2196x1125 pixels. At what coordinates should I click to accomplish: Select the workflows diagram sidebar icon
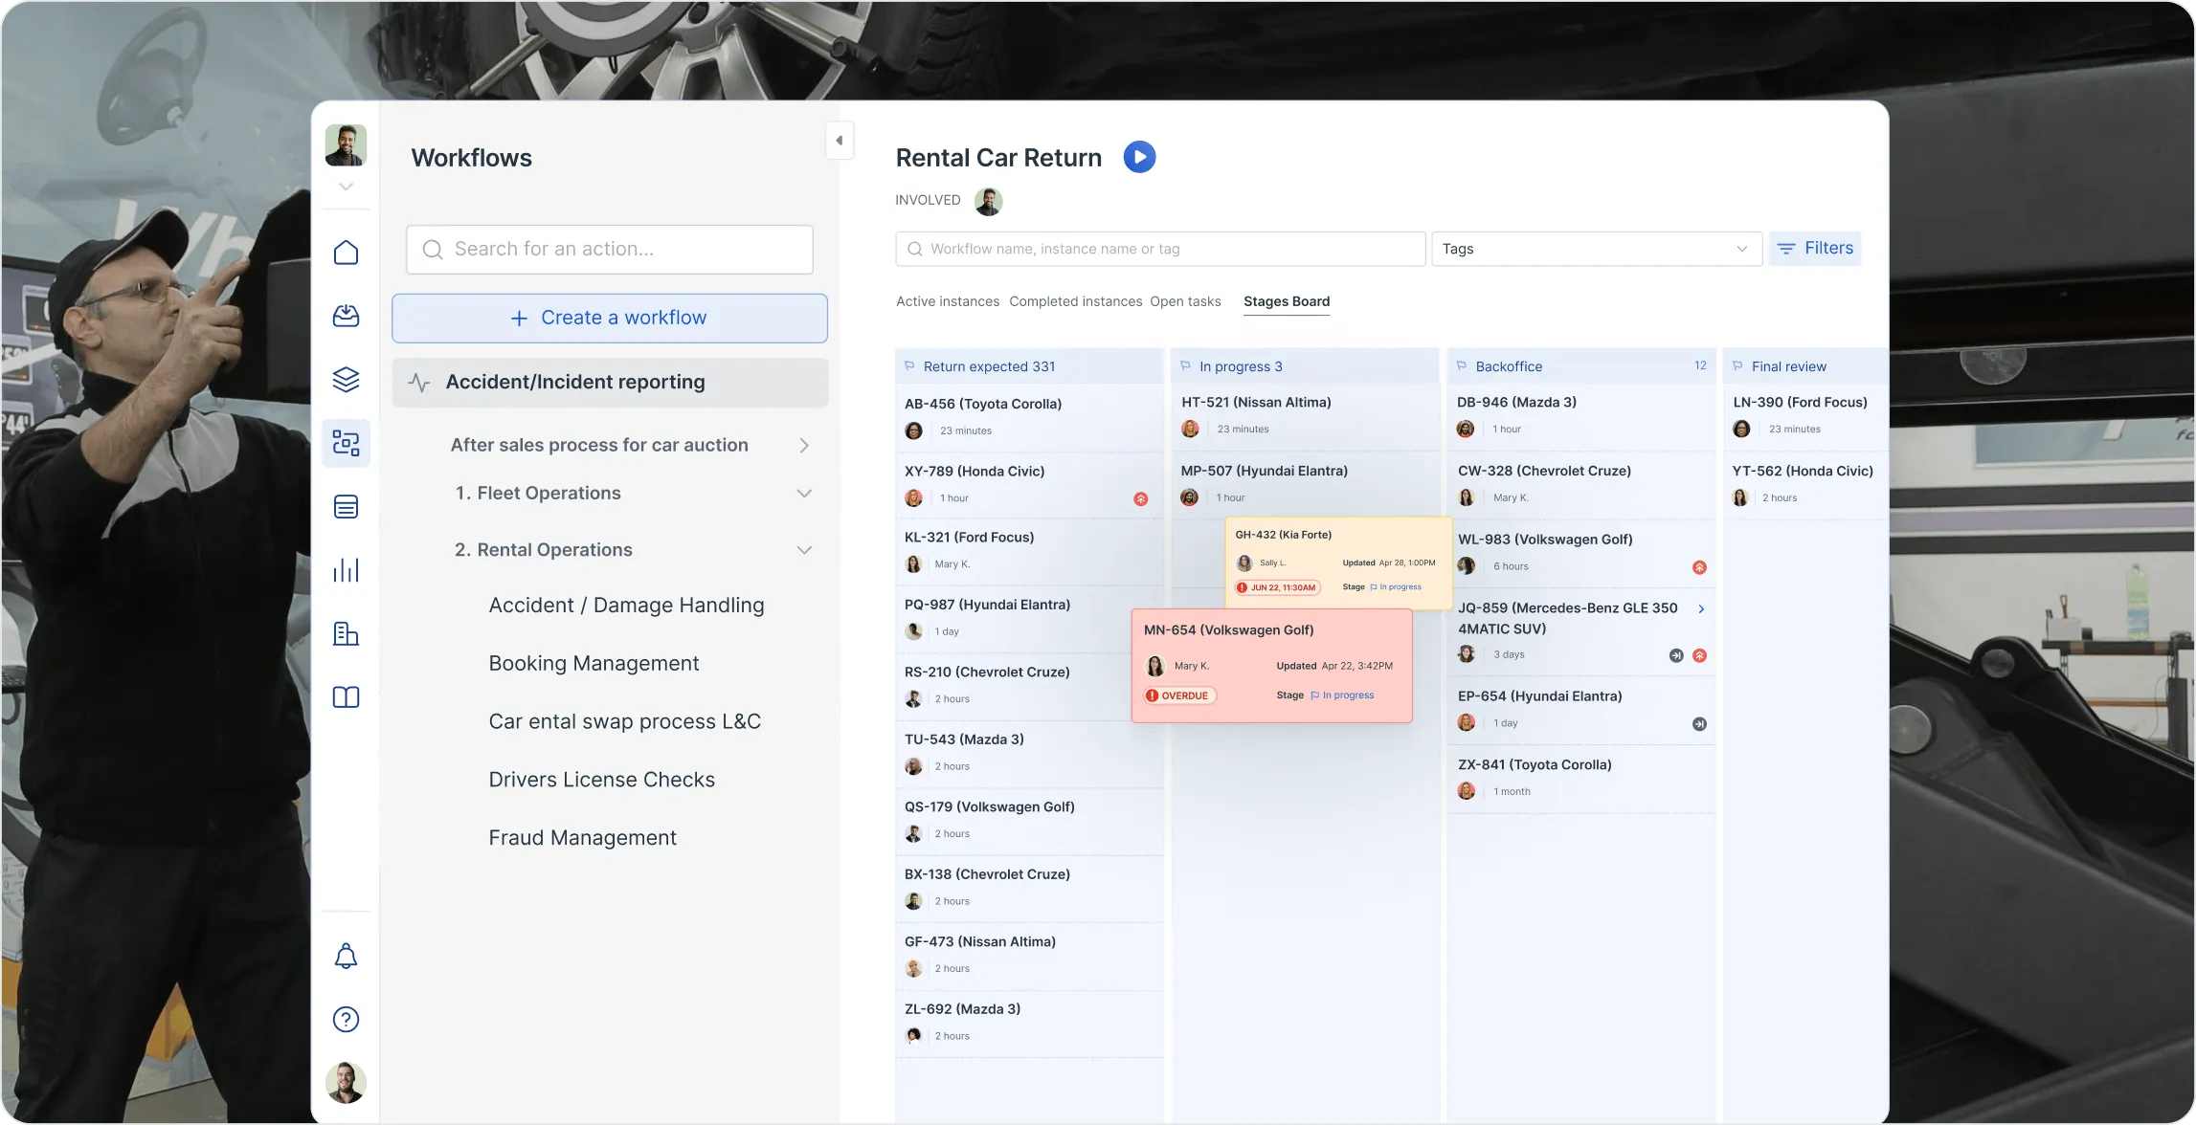346,443
